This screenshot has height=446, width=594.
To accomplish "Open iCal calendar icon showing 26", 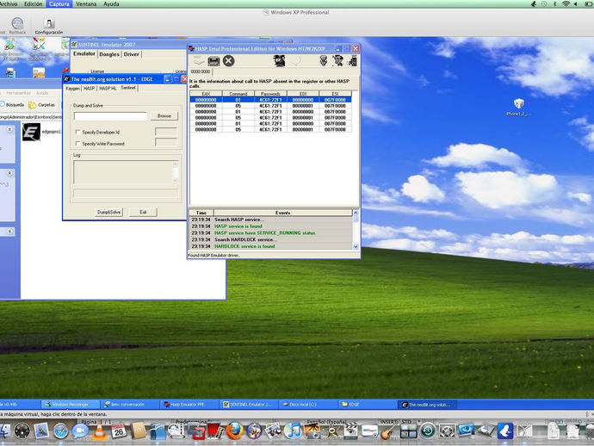I will pos(119,431).
